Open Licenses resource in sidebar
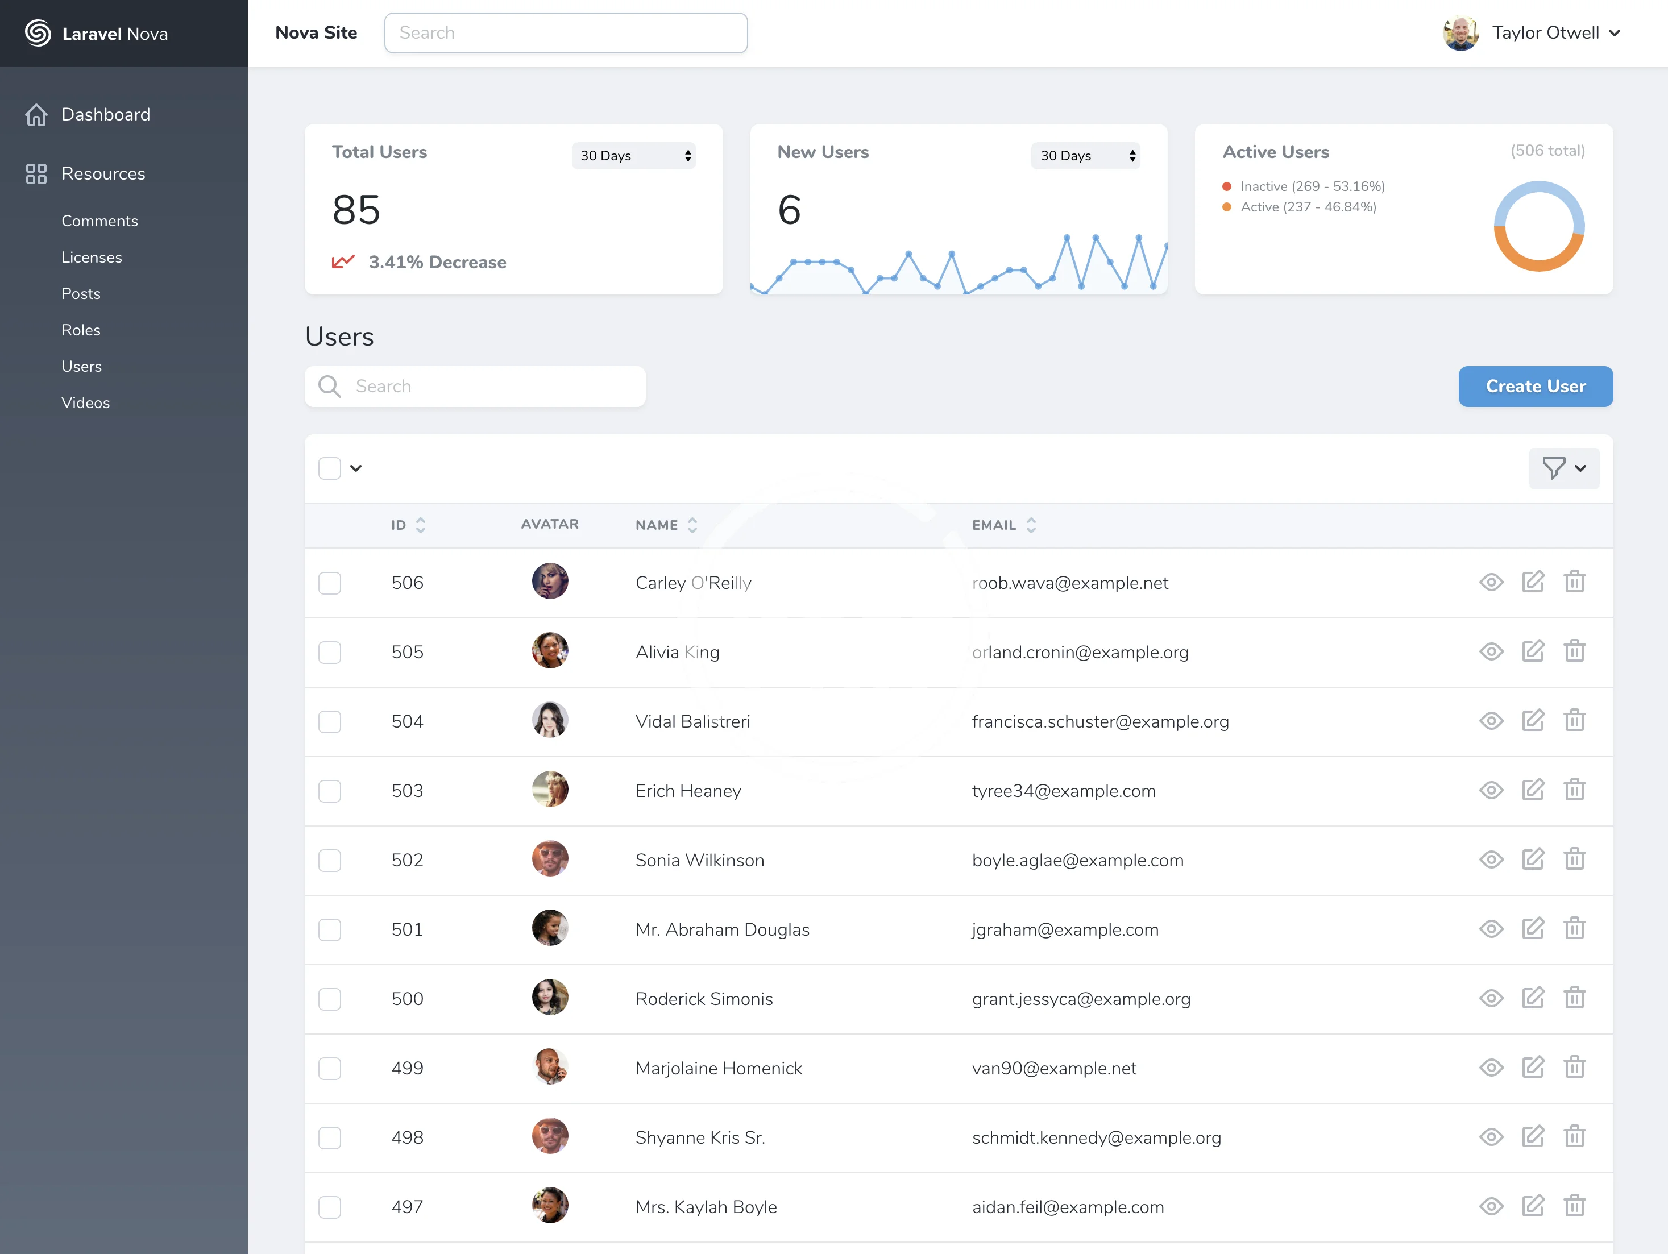This screenshot has height=1254, width=1668. click(91, 257)
